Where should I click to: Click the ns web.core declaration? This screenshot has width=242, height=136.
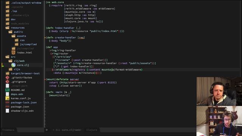[55, 2]
